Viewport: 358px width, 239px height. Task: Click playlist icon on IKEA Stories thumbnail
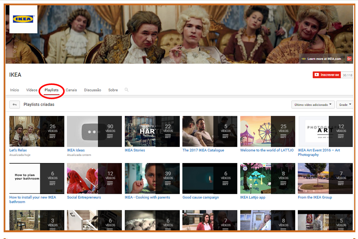tap(168, 136)
